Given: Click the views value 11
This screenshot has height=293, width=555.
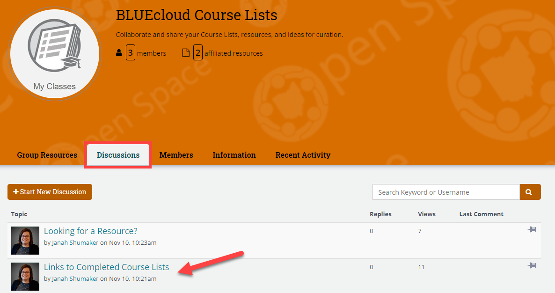Looking at the screenshot, I should 421,267.
